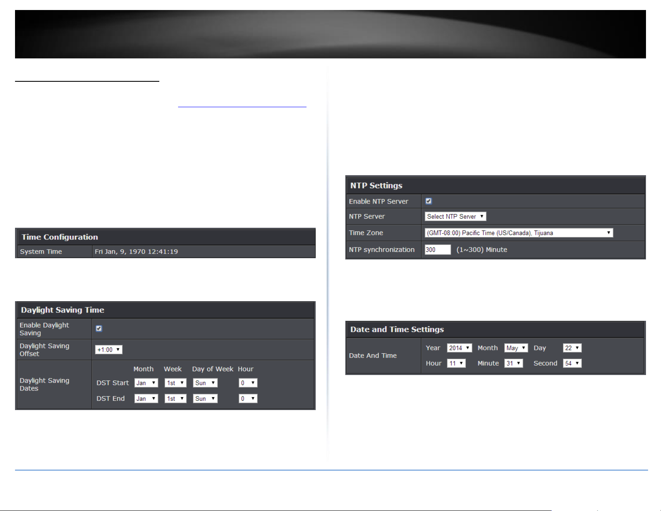Screen dimensions: 661x511
Task: Open the Daylight Saving Offset +1:00 dropdown
Action: pos(109,350)
